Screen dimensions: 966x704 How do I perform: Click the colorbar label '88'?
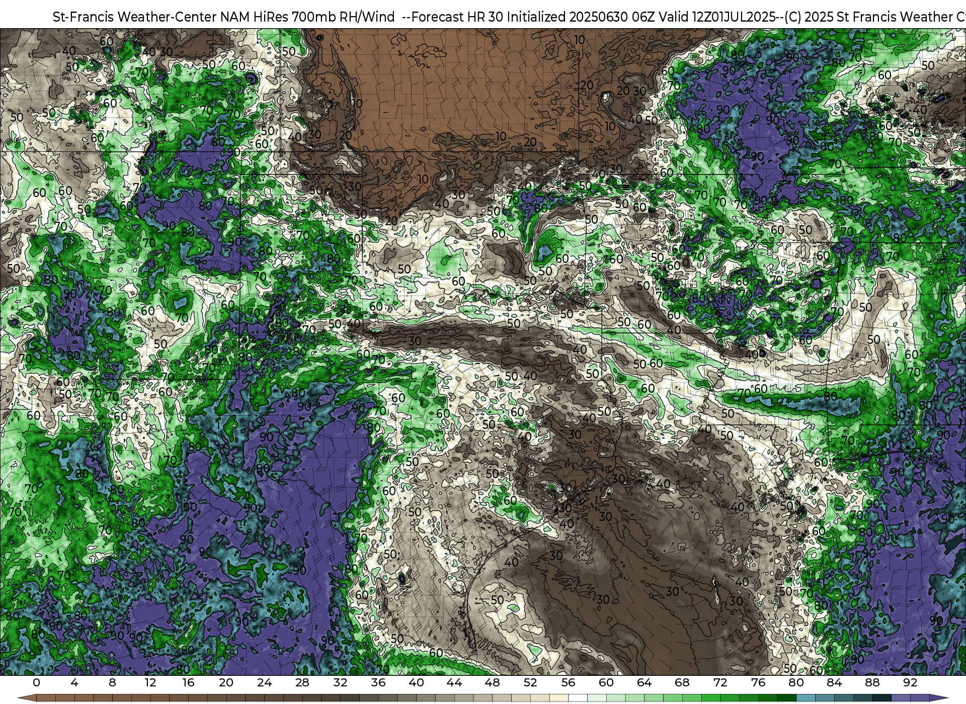(x=872, y=682)
